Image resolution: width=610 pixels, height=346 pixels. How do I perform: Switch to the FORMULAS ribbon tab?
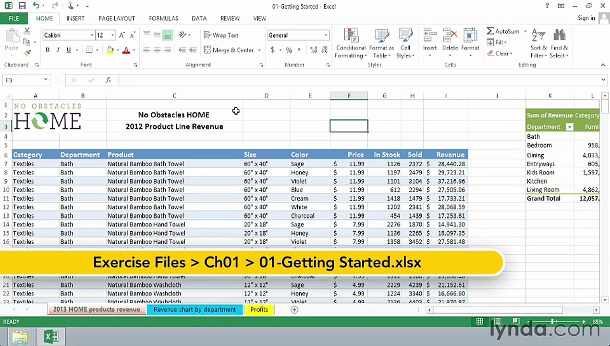[163, 18]
